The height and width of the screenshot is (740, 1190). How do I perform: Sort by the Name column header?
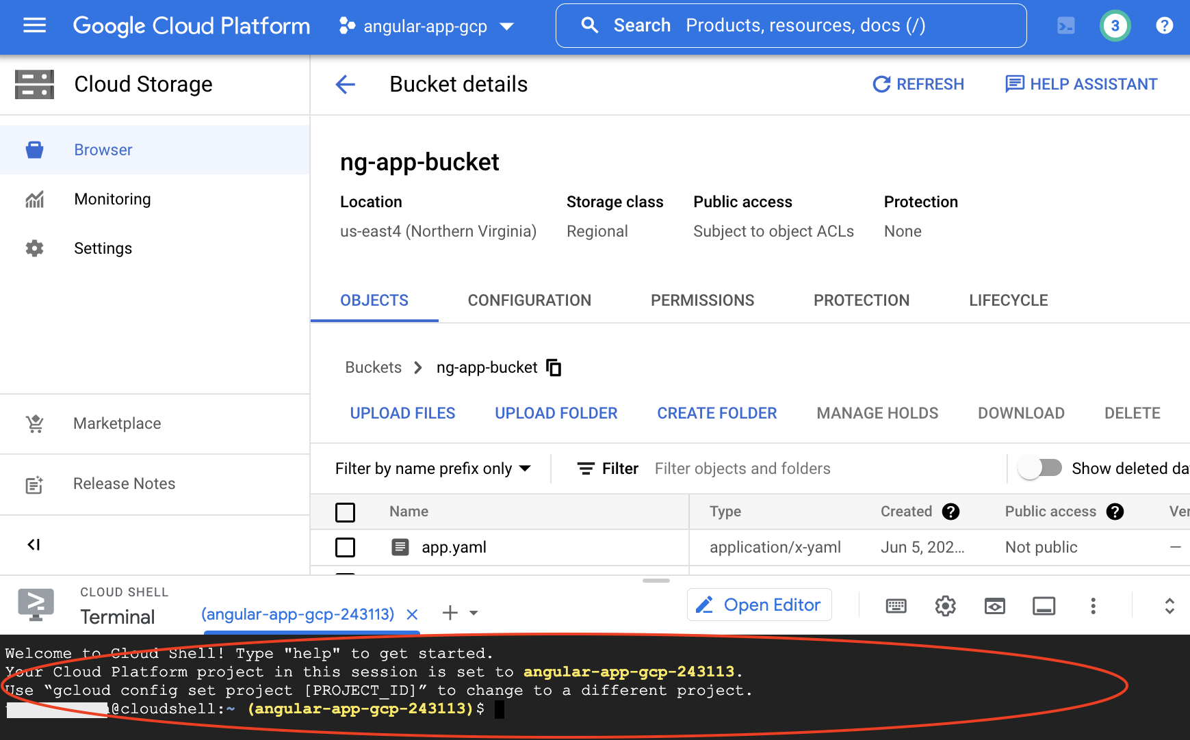click(x=409, y=512)
